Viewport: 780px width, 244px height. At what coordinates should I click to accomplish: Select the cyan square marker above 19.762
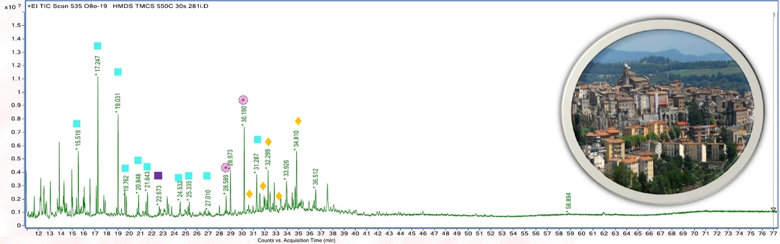[x=125, y=168]
